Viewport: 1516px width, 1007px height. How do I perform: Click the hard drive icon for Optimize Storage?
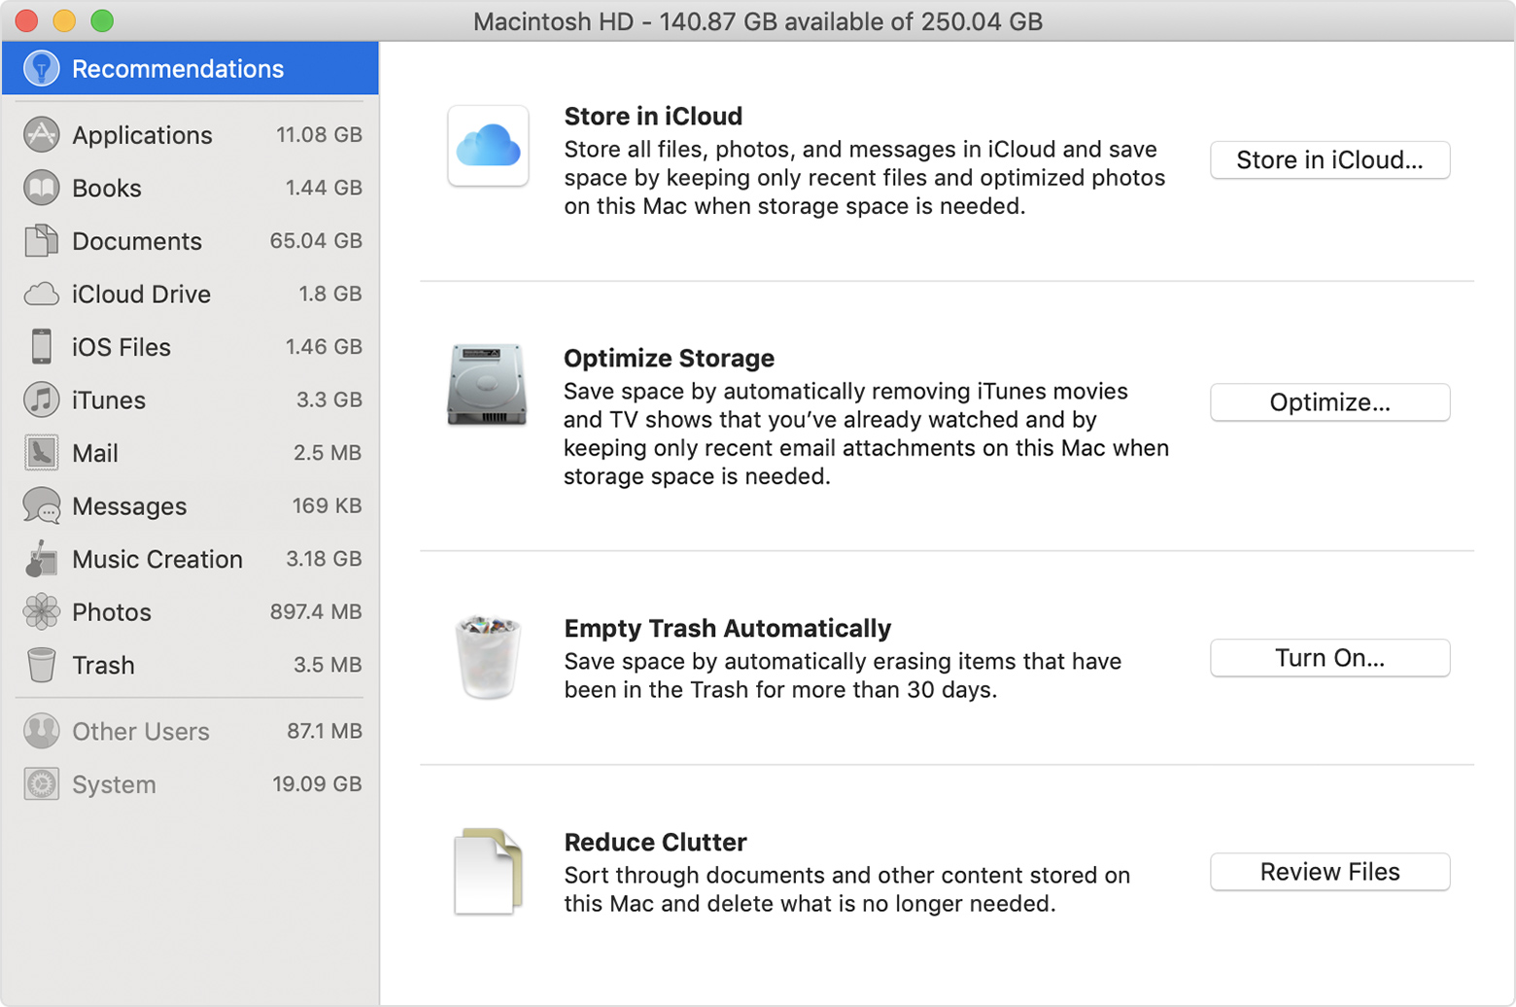point(487,385)
